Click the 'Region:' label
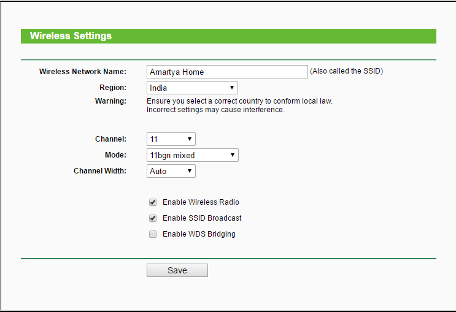Viewport: 456px width, 312px height. 113,88
